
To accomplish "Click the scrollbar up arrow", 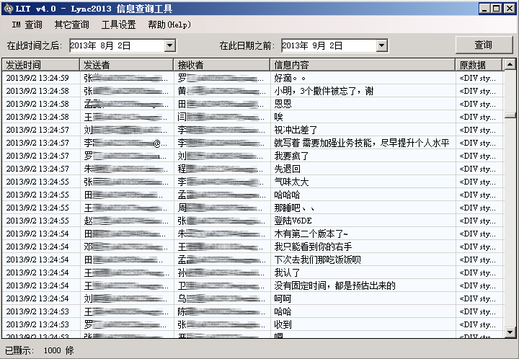I will pyautogui.click(x=510, y=65).
